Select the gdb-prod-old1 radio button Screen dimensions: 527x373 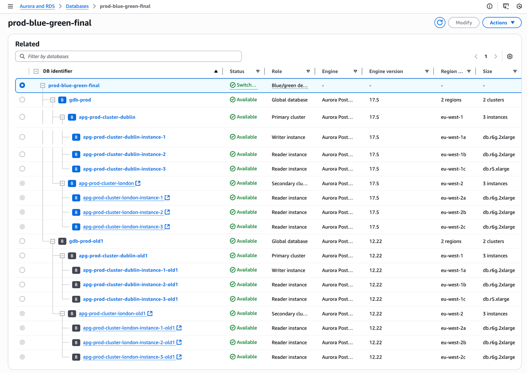[x=22, y=241]
